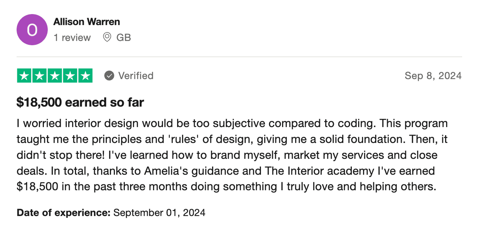478x228 pixels.
Task: Click the third green rating star
Action: coord(54,76)
